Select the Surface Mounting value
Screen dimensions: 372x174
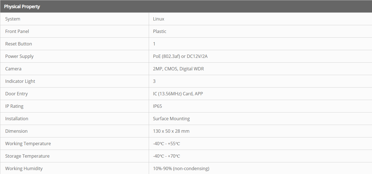171,119
